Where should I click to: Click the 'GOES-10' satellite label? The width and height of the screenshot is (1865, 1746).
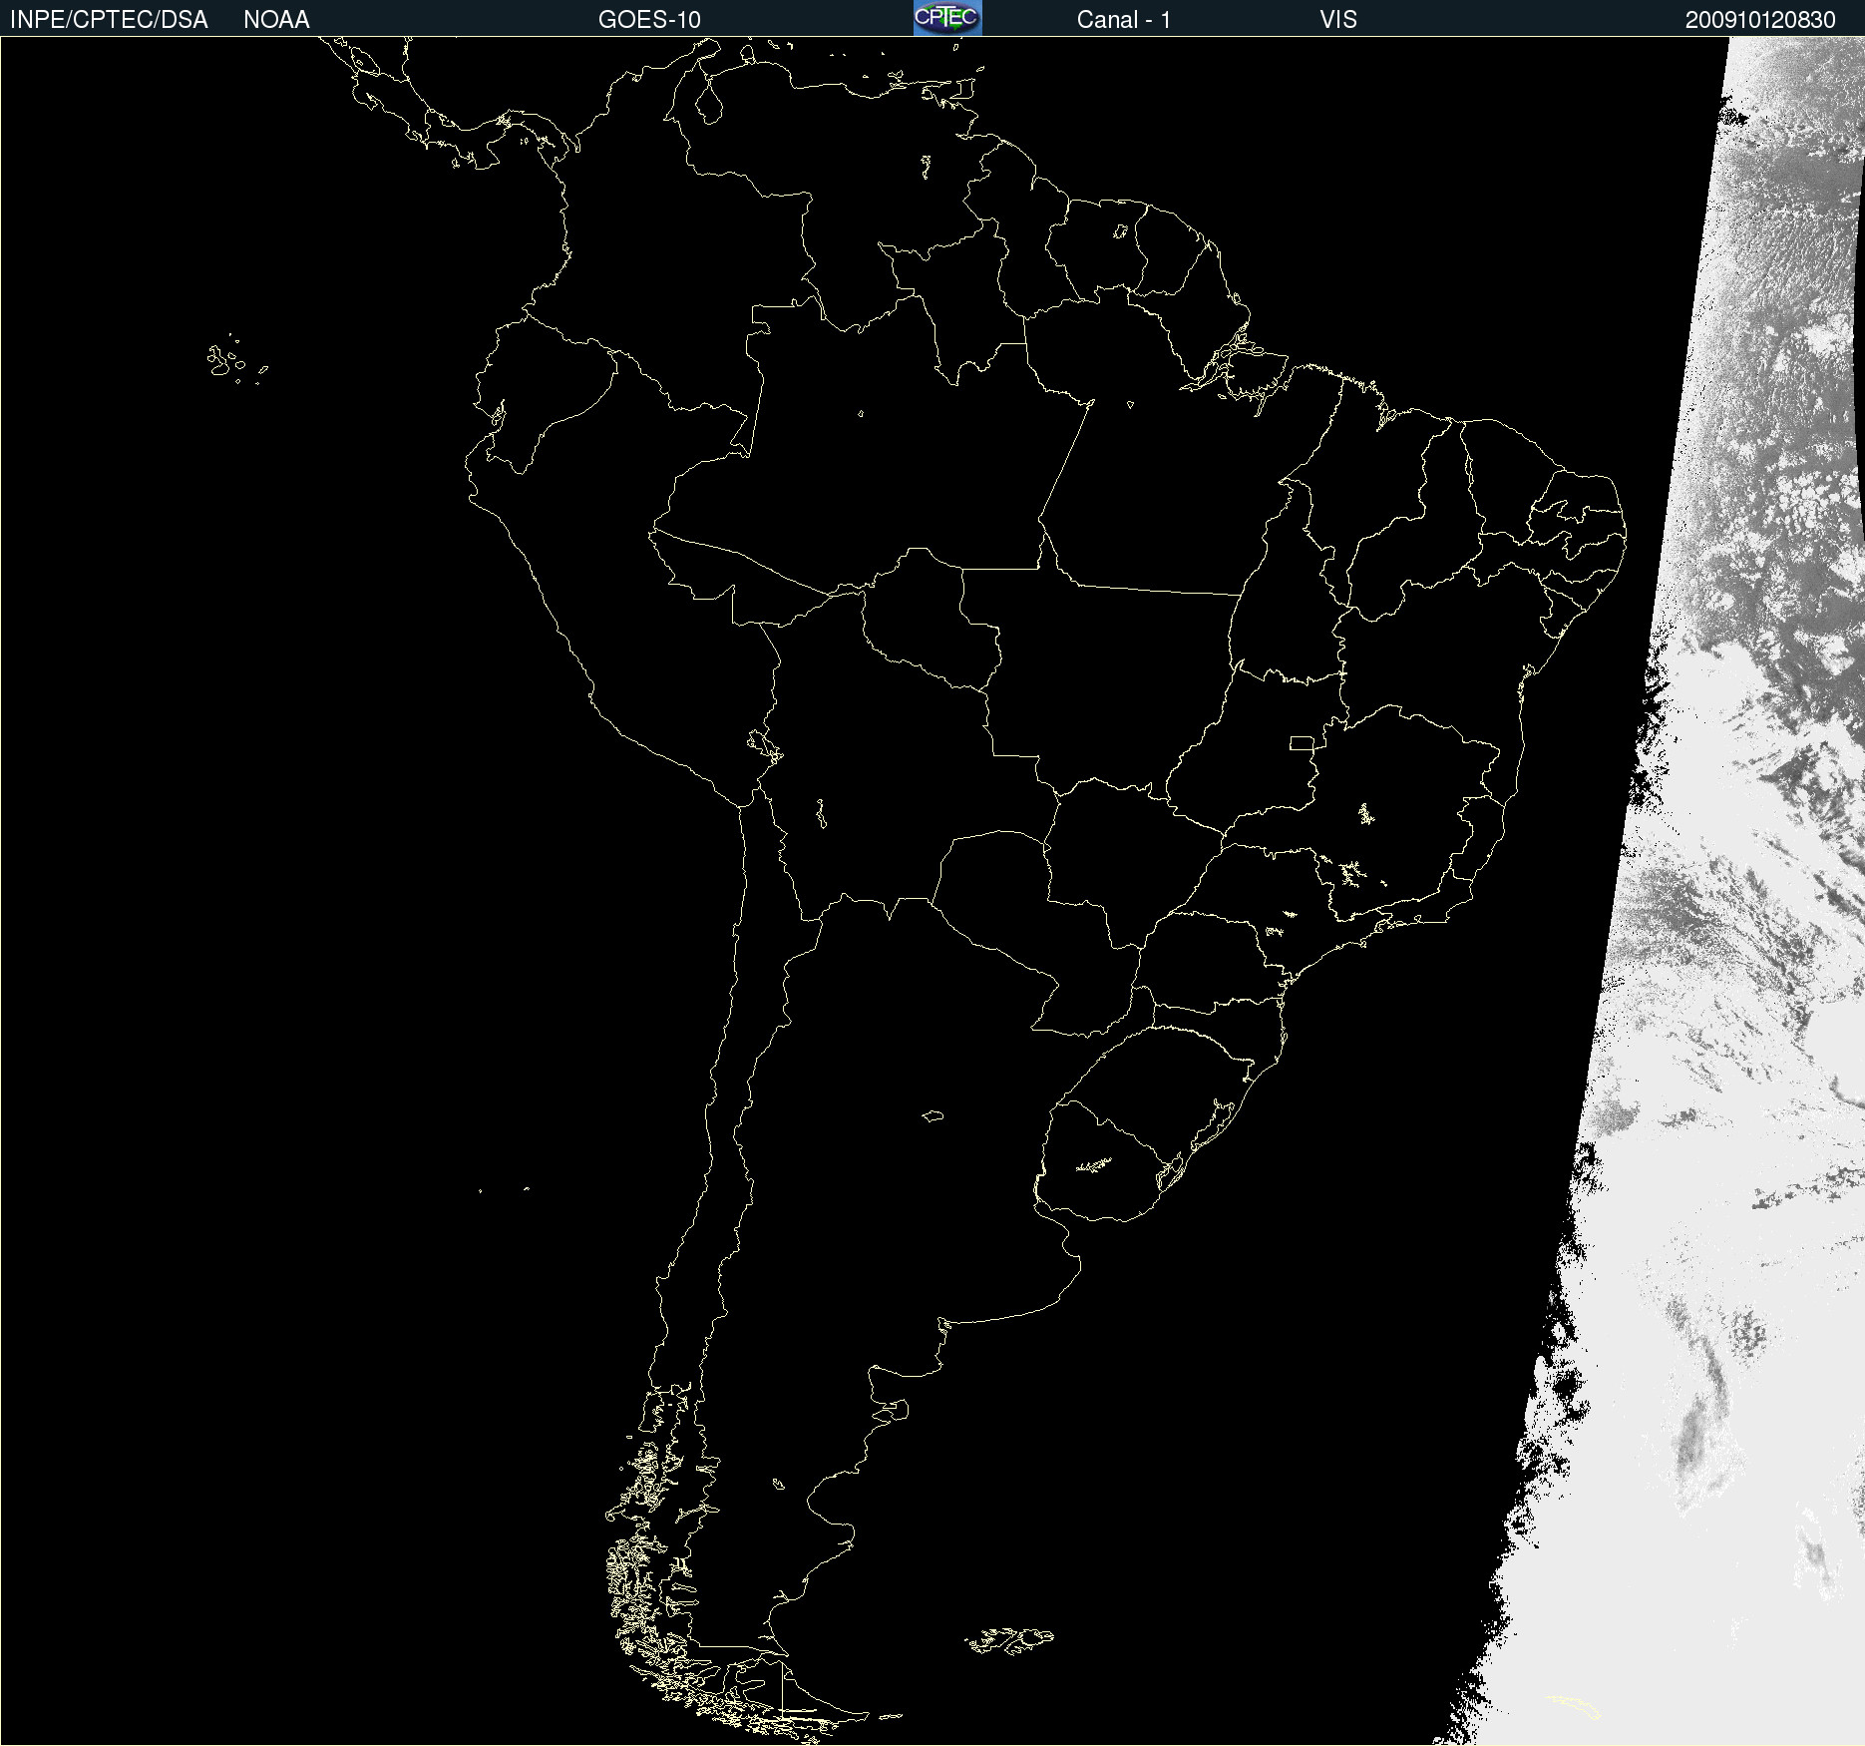pyautogui.click(x=649, y=20)
